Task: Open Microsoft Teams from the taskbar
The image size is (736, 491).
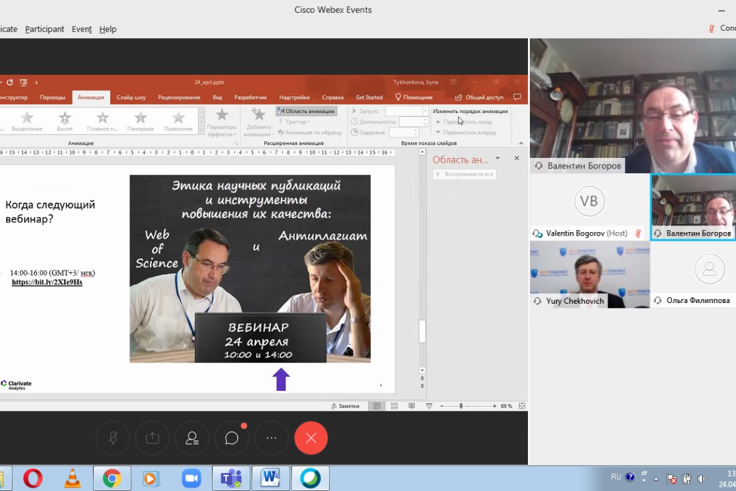Action: (x=232, y=478)
